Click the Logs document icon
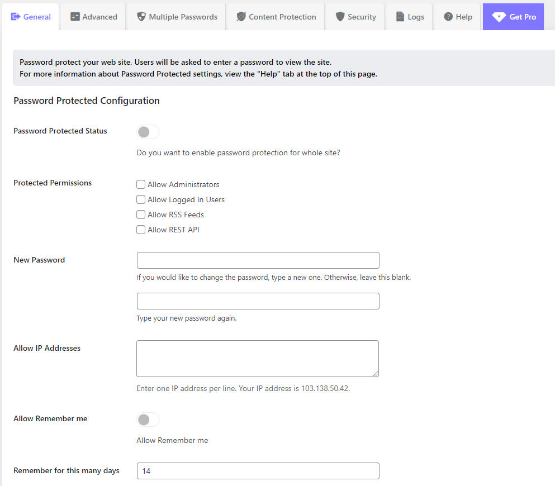555x486 pixels. (400, 17)
